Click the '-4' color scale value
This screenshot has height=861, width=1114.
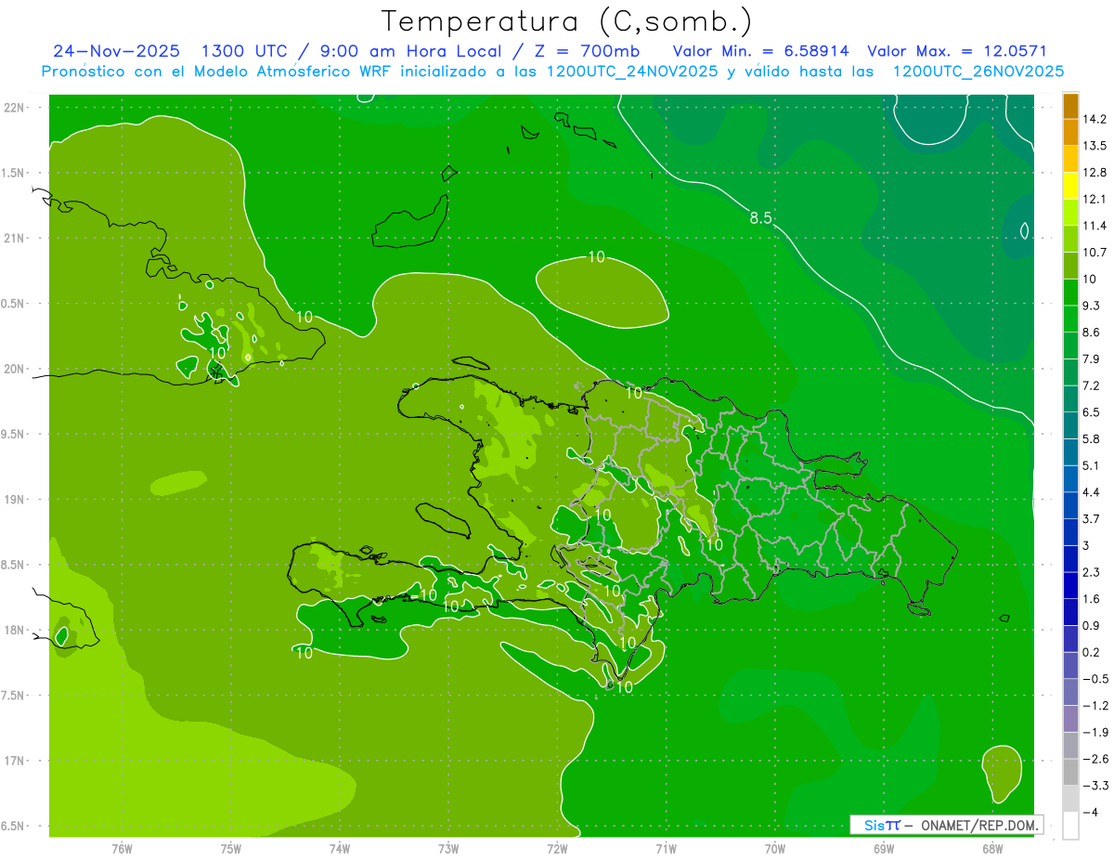click(x=1091, y=812)
